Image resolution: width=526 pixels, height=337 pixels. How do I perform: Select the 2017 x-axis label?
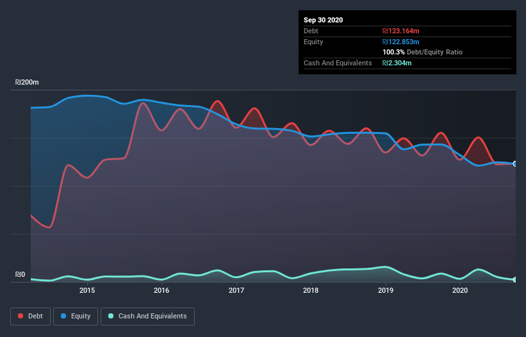236,290
